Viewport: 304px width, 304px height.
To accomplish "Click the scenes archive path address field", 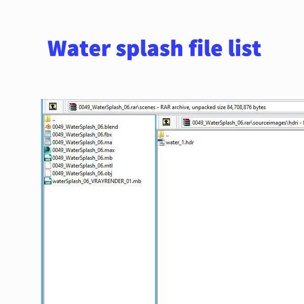I will [x=186, y=107].
